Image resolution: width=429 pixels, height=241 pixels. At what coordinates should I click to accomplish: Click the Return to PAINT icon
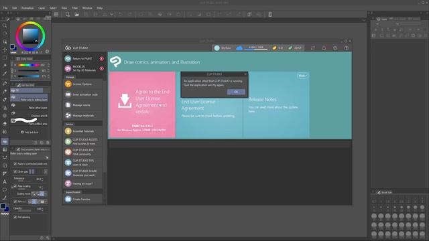click(68, 58)
